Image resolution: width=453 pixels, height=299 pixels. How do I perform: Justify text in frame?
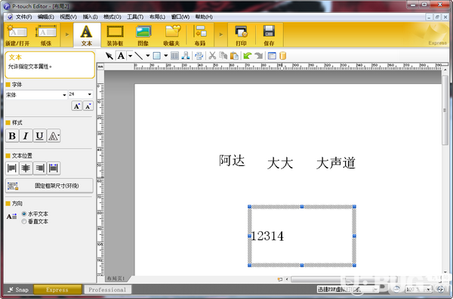point(54,168)
